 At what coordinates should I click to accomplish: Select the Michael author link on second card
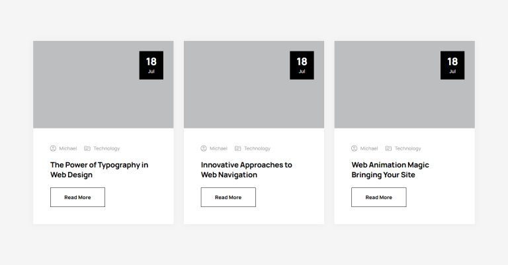[219, 148]
